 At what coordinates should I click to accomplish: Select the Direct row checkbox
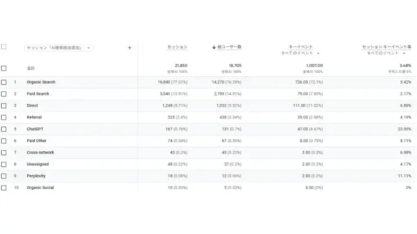pos(4,106)
